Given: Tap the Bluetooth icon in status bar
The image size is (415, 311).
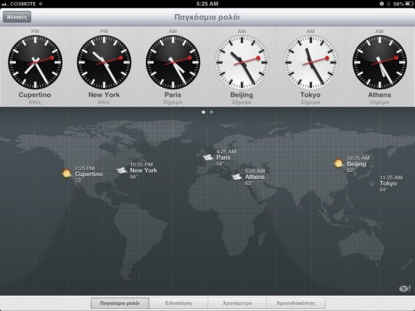Looking at the screenshot, I should coord(389,3).
